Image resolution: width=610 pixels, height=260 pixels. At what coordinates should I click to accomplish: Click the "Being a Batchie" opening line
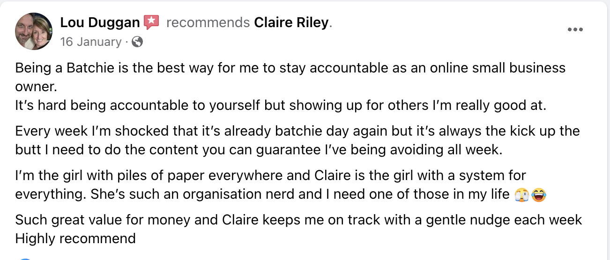coord(290,68)
